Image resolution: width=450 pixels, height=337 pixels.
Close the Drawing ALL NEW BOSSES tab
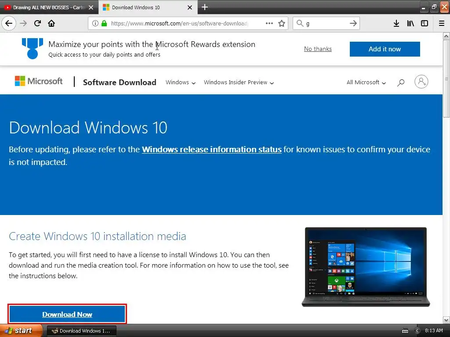point(91,7)
